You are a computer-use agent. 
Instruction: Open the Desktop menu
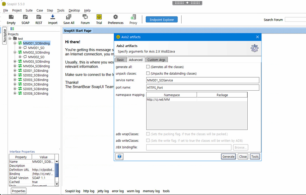(74, 10)
